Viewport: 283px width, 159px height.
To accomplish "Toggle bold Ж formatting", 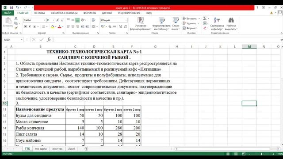I will click(25, 26).
